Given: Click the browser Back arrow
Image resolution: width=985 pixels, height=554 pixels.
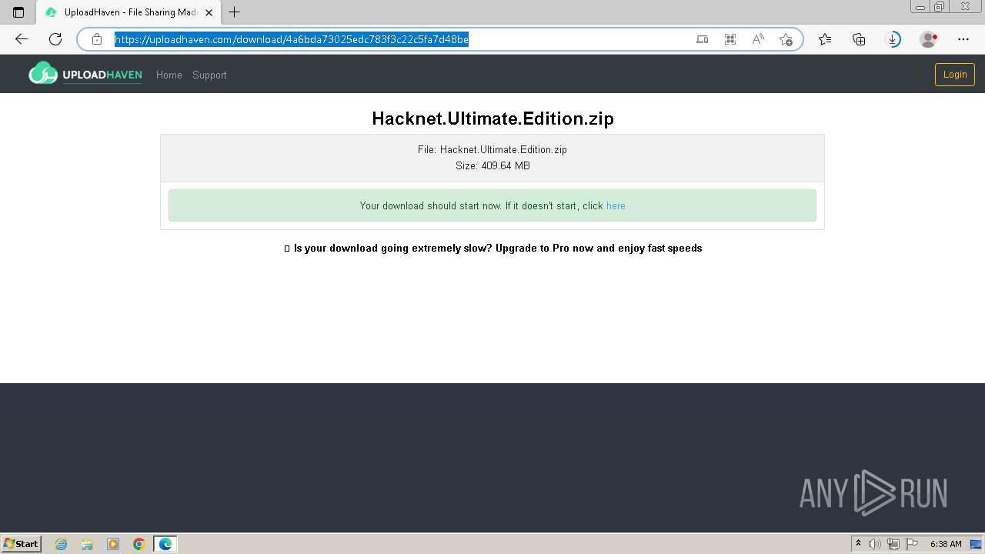Looking at the screenshot, I should [22, 39].
